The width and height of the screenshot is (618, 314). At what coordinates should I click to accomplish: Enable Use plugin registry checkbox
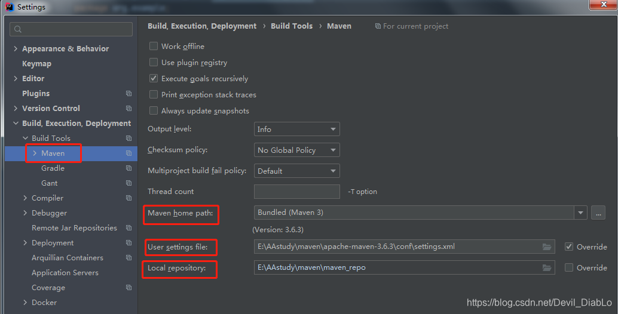click(154, 62)
